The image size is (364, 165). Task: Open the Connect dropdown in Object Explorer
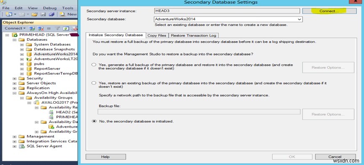point(15,29)
